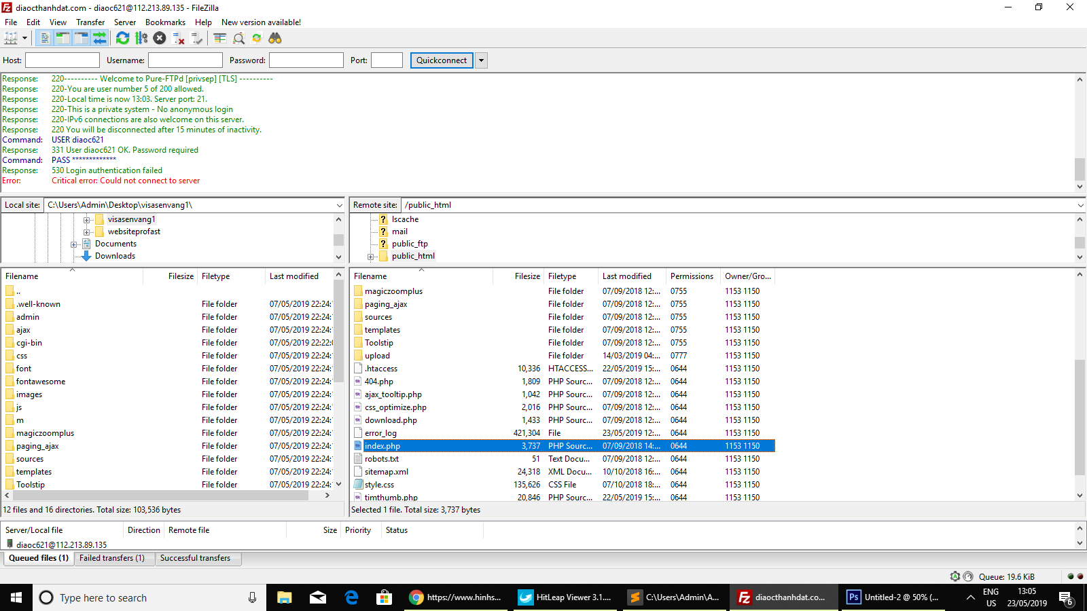1087x611 pixels.
Task: Open the Site Manager dropdown arrow
Action: click(24, 38)
